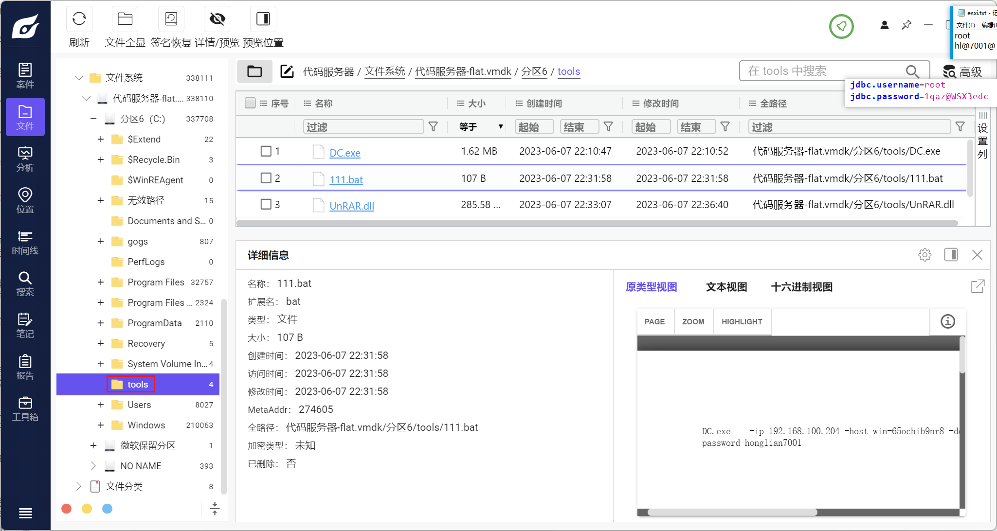Click the user account icon
This screenshot has width=997, height=531.
[x=885, y=25]
